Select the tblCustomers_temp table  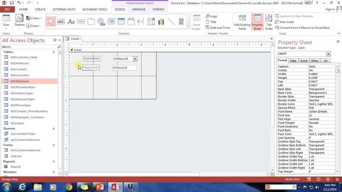point(24,57)
